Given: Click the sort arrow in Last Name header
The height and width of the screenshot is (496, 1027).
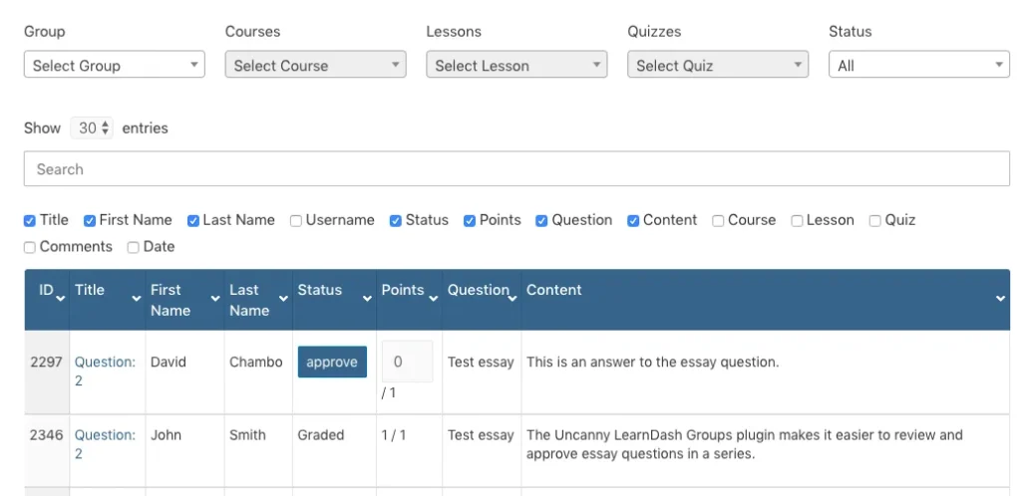Looking at the screenshot, I should coord(284,298).
